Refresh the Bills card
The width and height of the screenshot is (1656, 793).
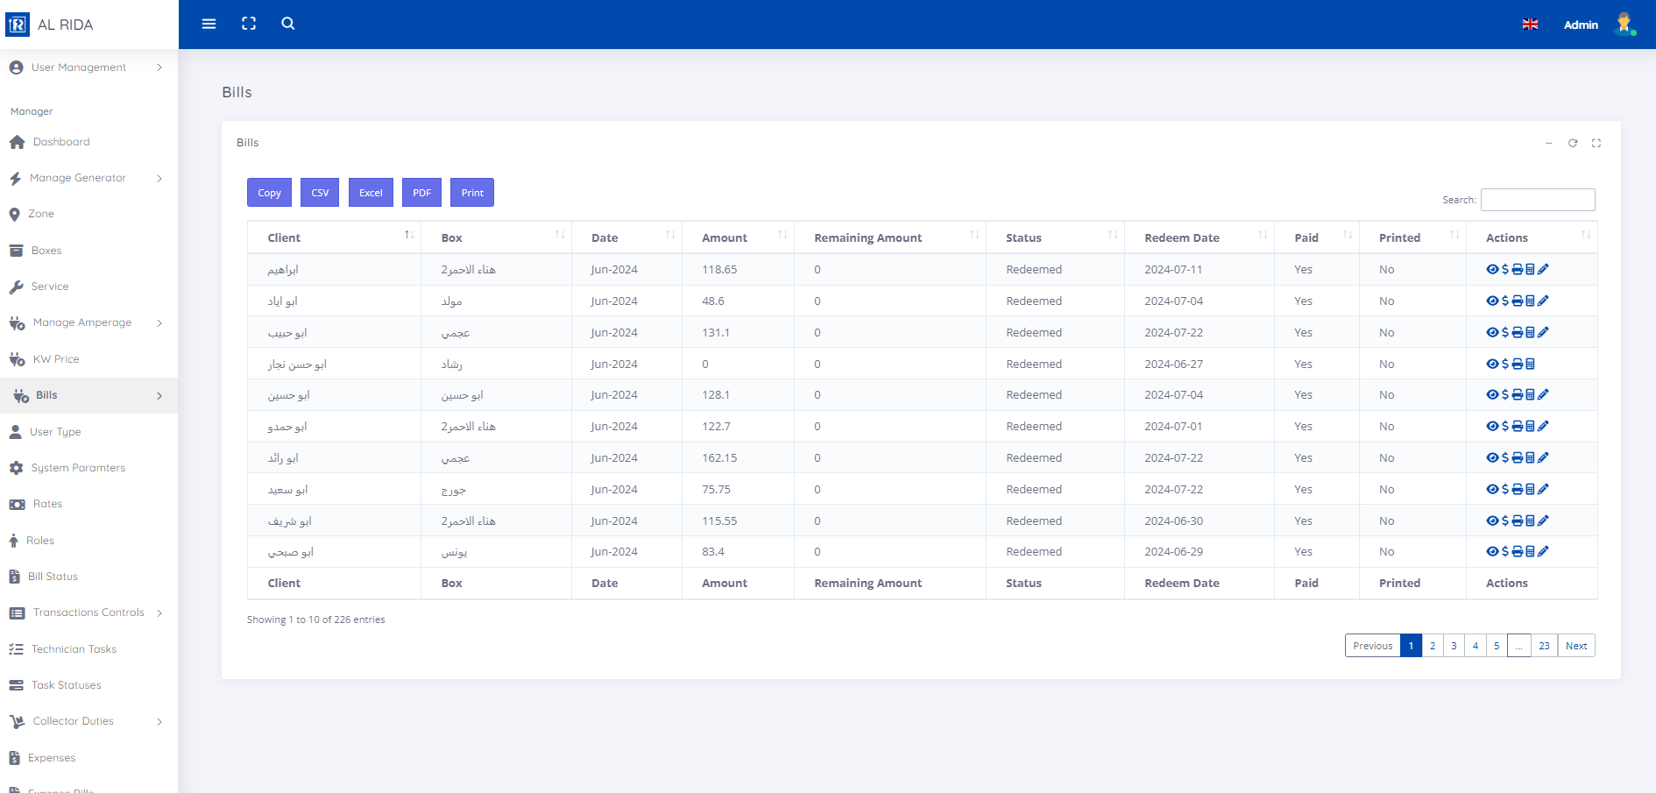[x=1573, y=143]
